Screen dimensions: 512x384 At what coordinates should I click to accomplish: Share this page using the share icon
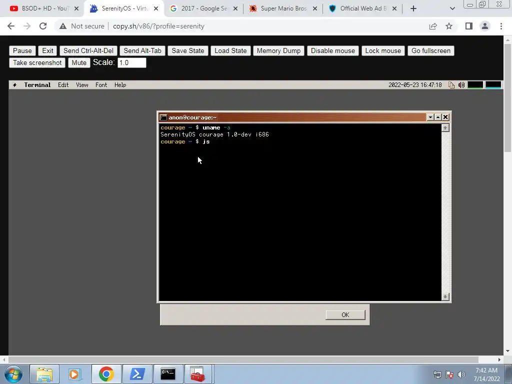point(433,26)
